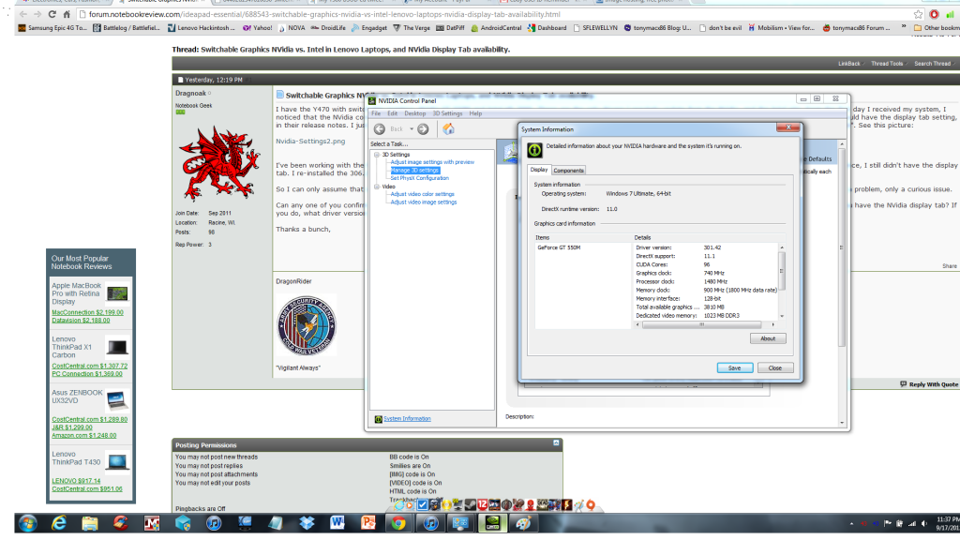Open Dropbox from the taskbar

[x=307, y=523]
